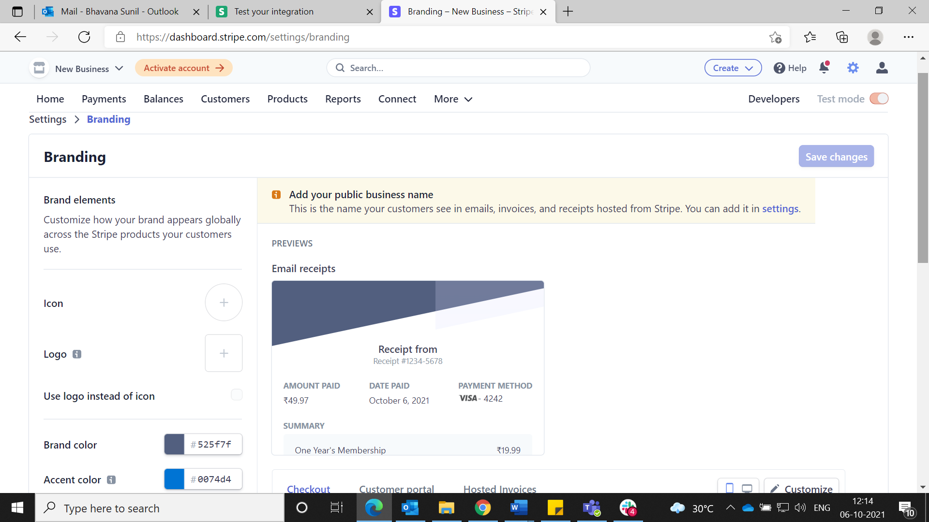Screen dimensions: 929x522
Task: Open a new browser tab
Action: tap(568, 12)
